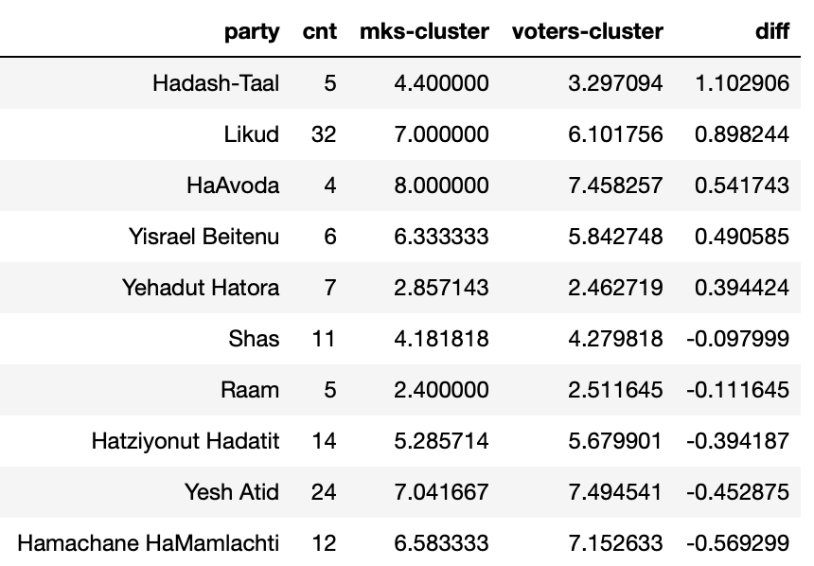Click Likud's cnt value 32
Viewport: 814px width, 566px height.
[324, 134]
